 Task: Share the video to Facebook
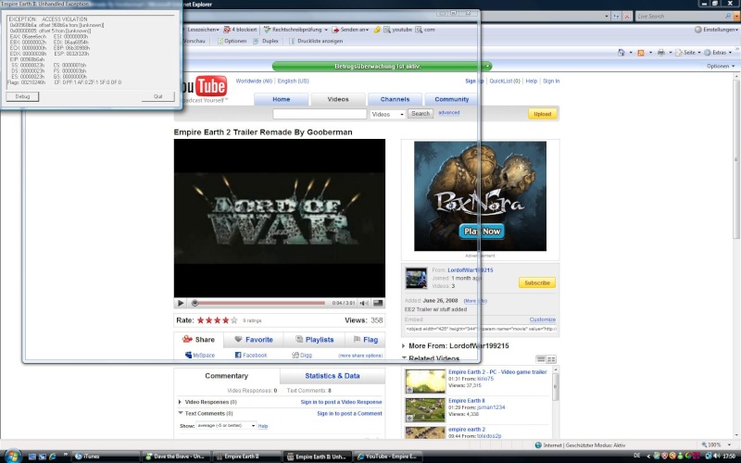(x=251, y=356)
